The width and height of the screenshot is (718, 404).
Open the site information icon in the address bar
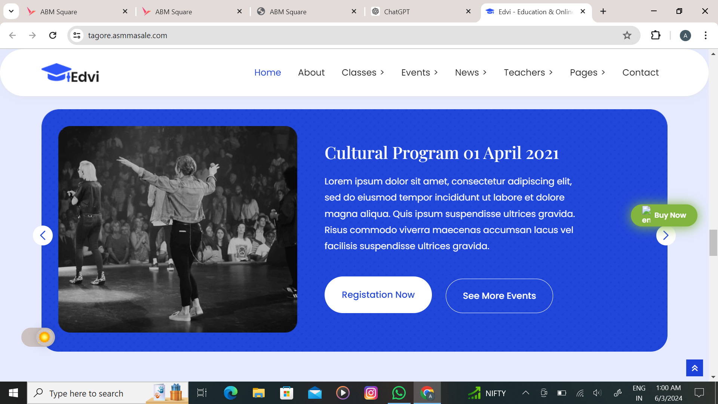pyautogui.click(x=77, y=36)
